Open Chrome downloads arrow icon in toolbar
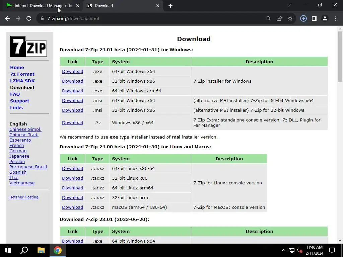Screen dimensions: 343x257 tap(303, 19)
